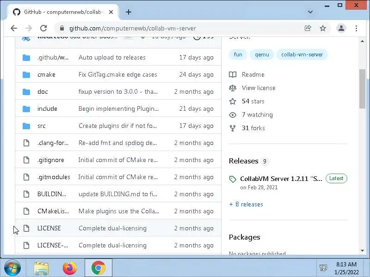Click the 'collab-vm-server' topic tag

click(x=302, y=54)
